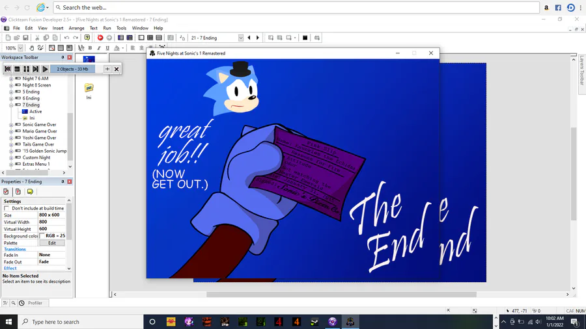This screenshot has width=586, height=329.
Task: Toggle underline text formatting
Action: [x=107, y=47]
